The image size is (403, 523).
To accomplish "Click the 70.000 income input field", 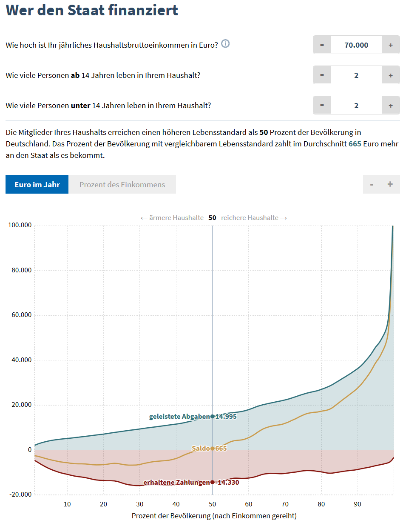I will [x=356, y=45].
